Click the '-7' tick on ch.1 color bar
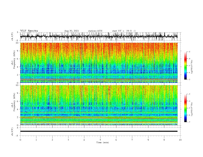 click(189, 80)
